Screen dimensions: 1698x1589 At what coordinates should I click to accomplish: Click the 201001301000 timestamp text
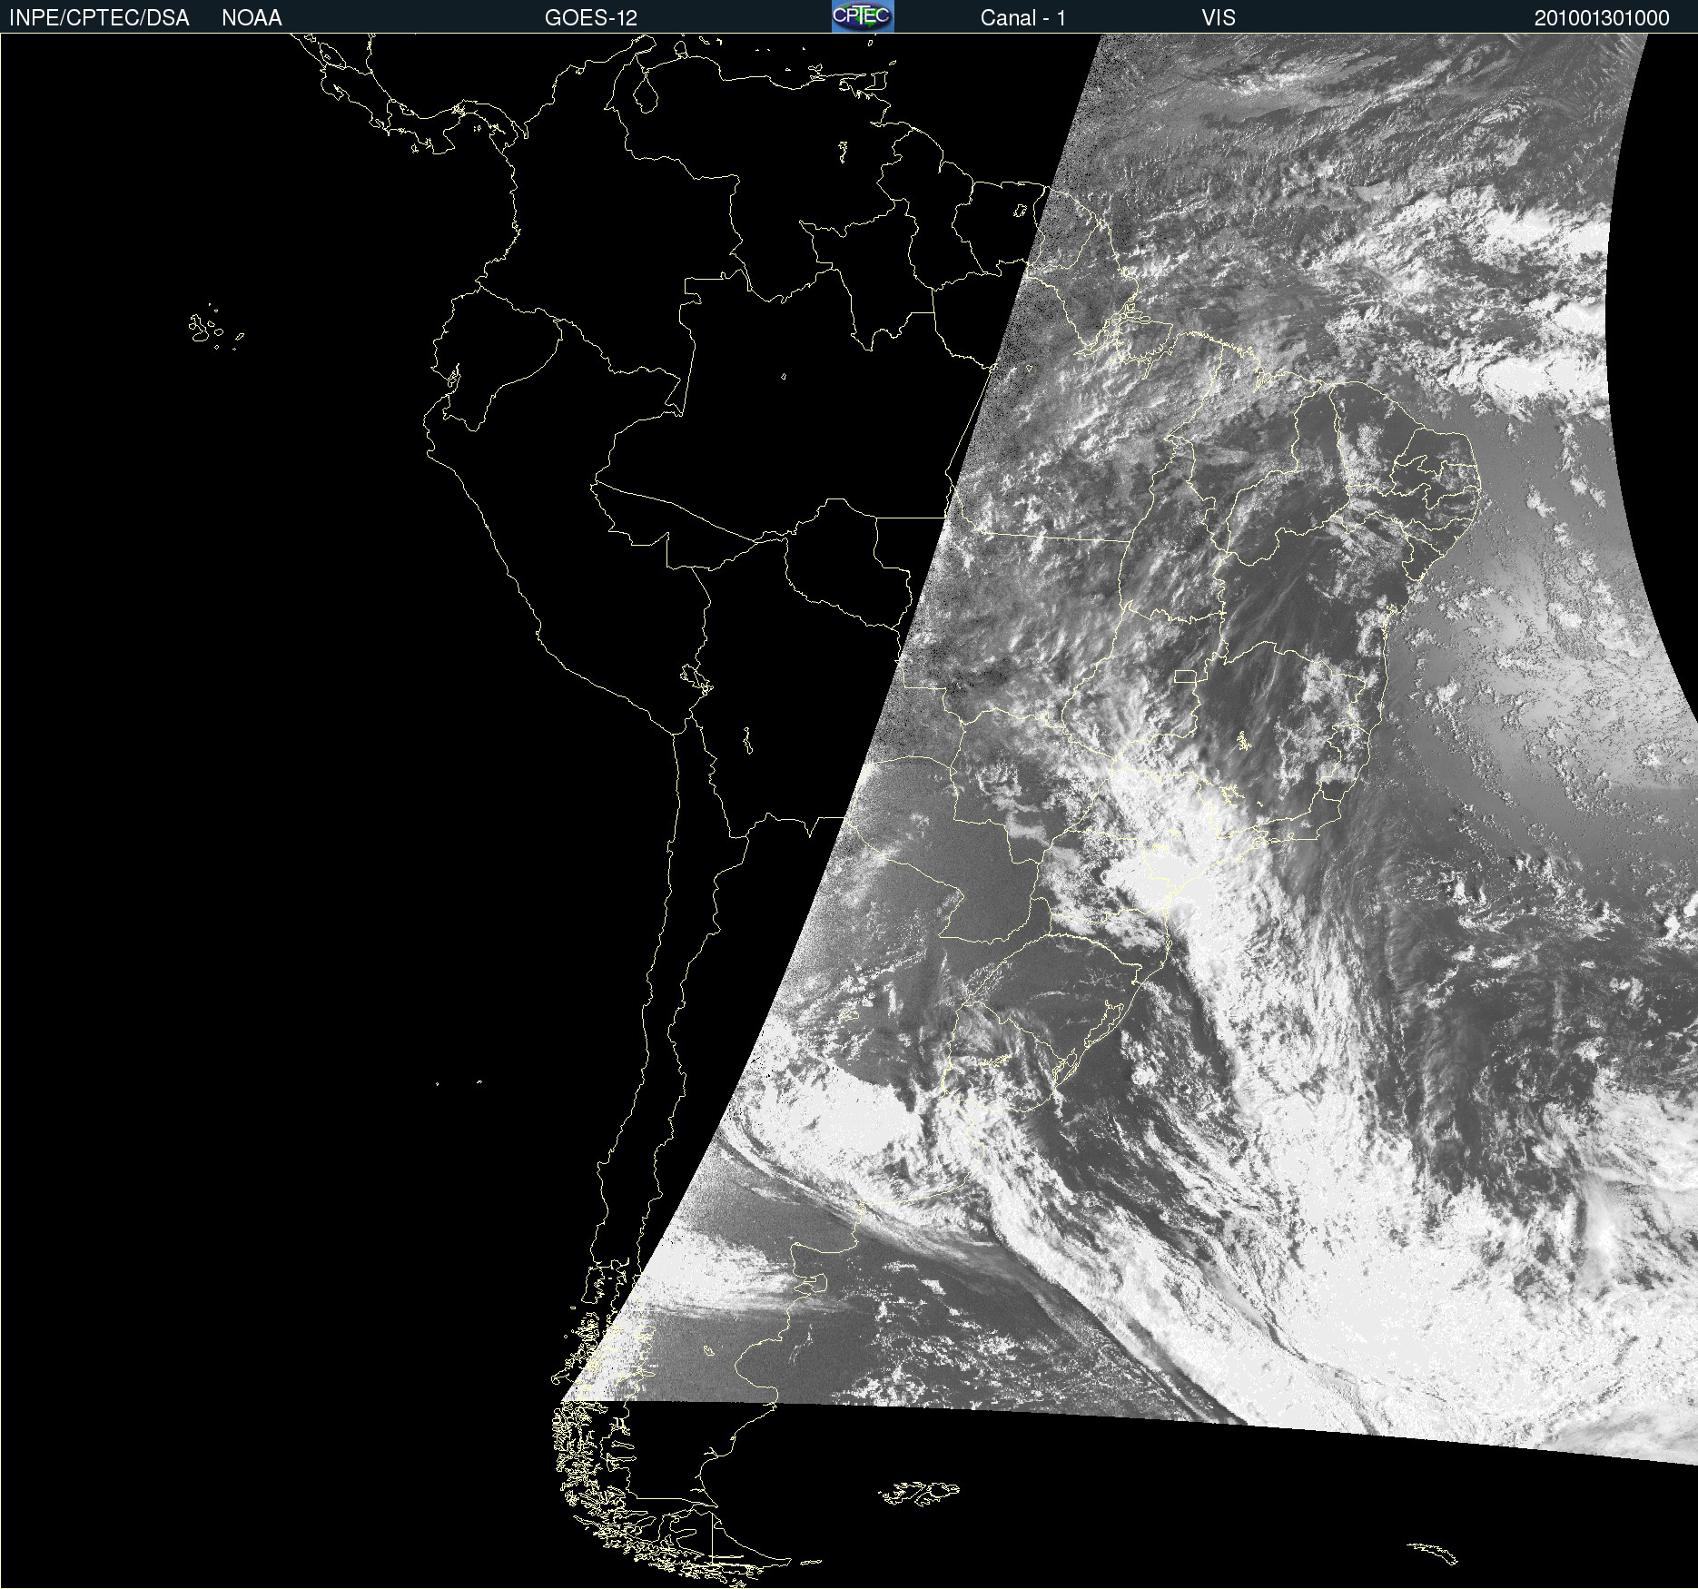pos(1602,18)
